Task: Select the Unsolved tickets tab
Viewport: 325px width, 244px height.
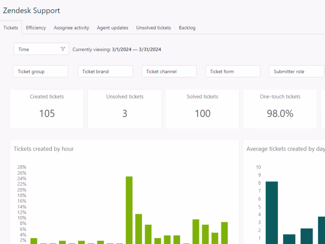Action: pyautogui.click(x=153, y=28)
